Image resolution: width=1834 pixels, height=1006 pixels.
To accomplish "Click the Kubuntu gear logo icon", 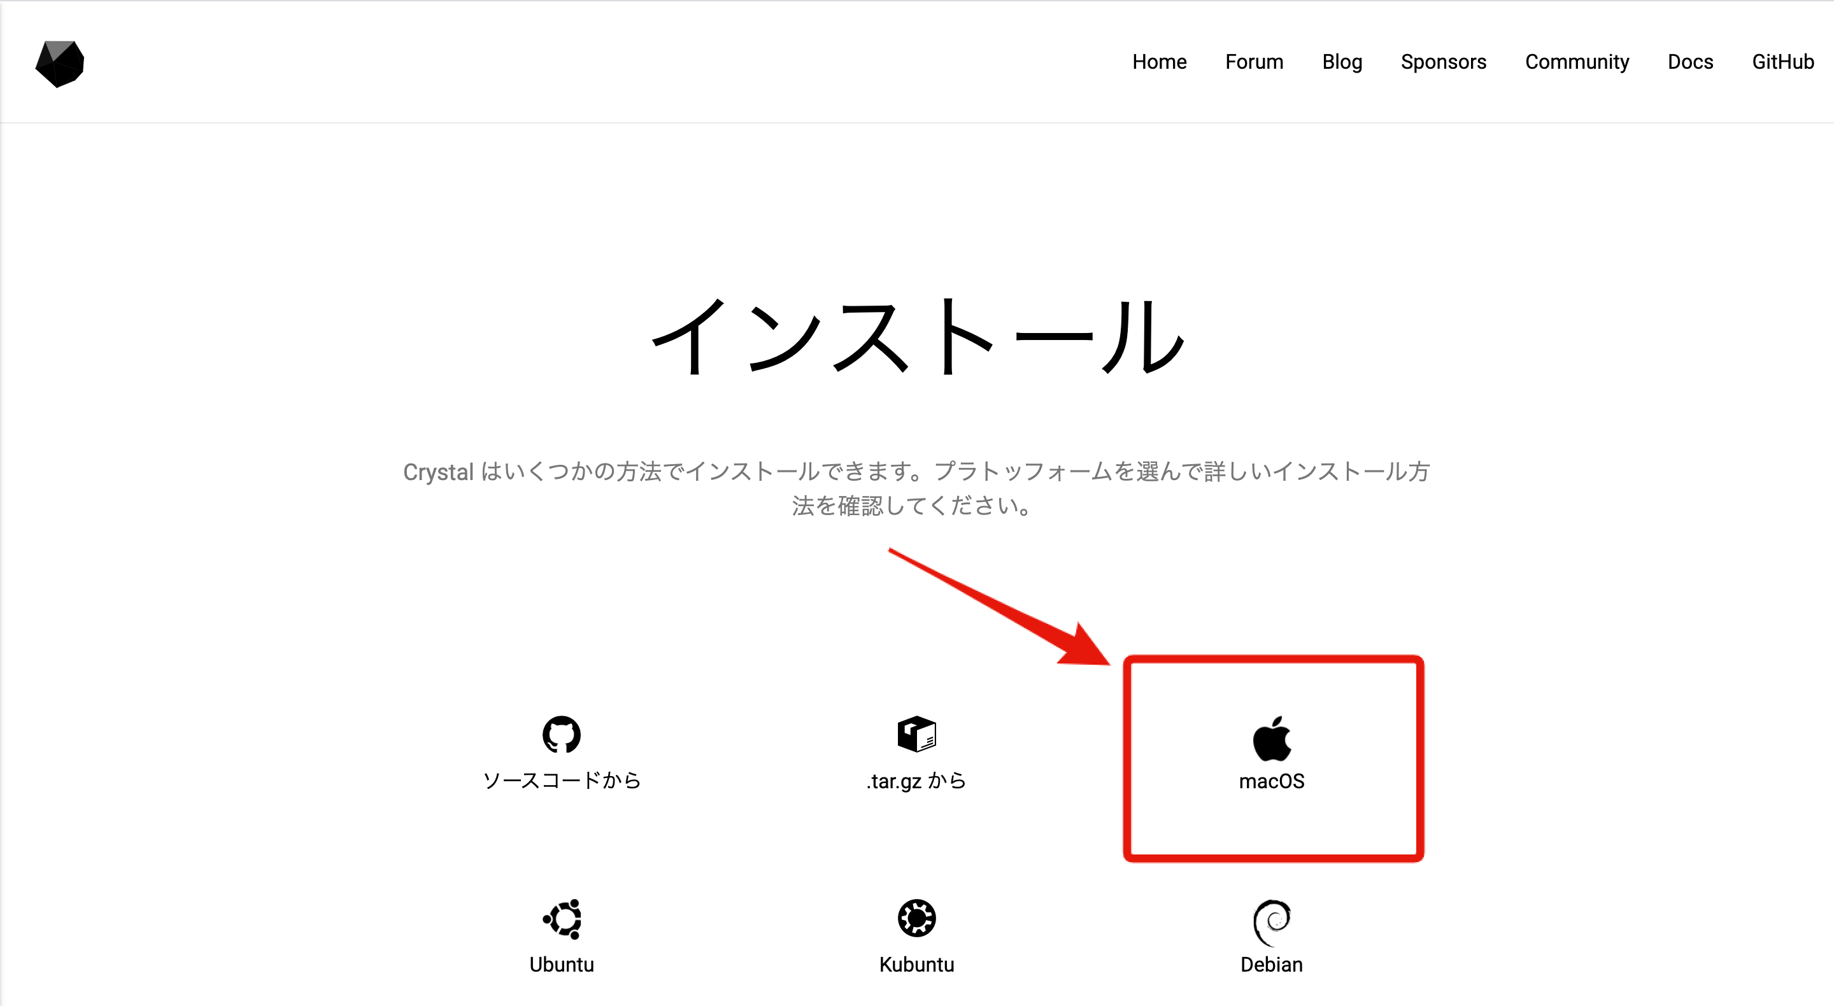I will (x=916, y=918).
